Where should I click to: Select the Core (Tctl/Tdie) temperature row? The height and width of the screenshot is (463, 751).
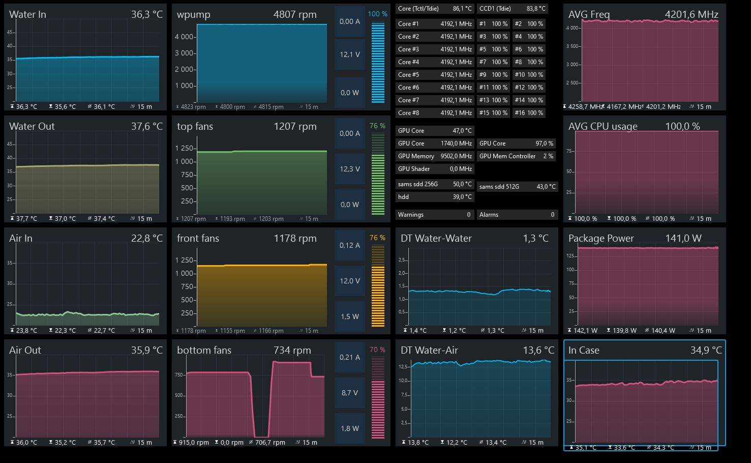pyautogui.click(x=435, y=9)
